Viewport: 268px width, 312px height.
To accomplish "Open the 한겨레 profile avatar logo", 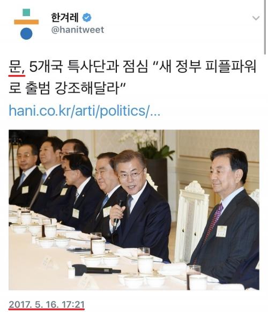I will (x=26, y=24).
